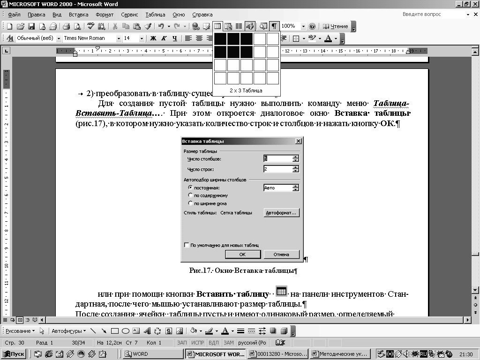480x360 pixels.
Task: Select the Line tool on Drawing toolbar
Action: click(x=93, y=331)
